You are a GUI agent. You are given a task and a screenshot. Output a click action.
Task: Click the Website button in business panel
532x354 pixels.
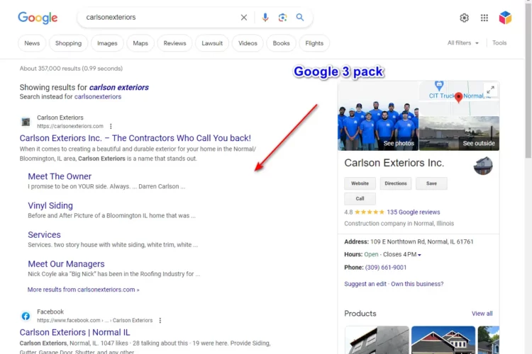pos(360,183)
